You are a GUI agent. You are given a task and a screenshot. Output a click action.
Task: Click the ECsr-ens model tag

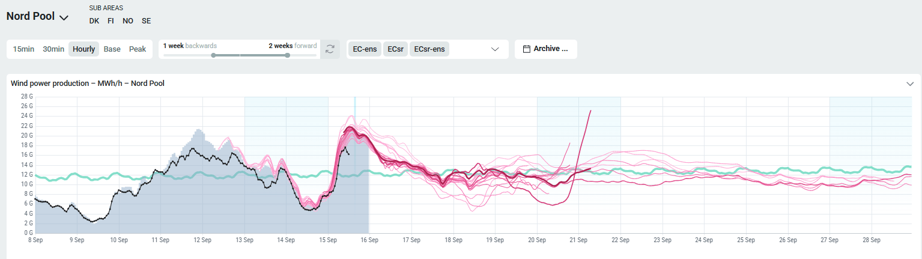[x=429, y=49]
